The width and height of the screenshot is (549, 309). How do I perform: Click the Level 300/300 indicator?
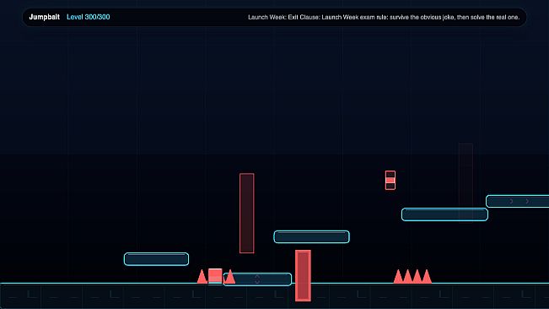[x=89, y=17]
